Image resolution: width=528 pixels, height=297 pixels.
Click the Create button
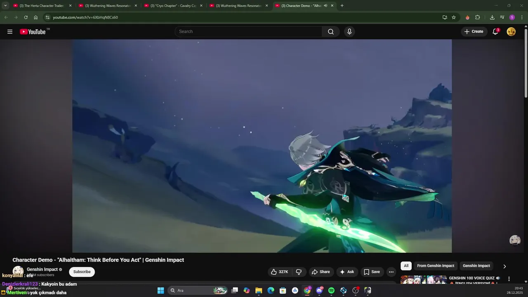474,32
